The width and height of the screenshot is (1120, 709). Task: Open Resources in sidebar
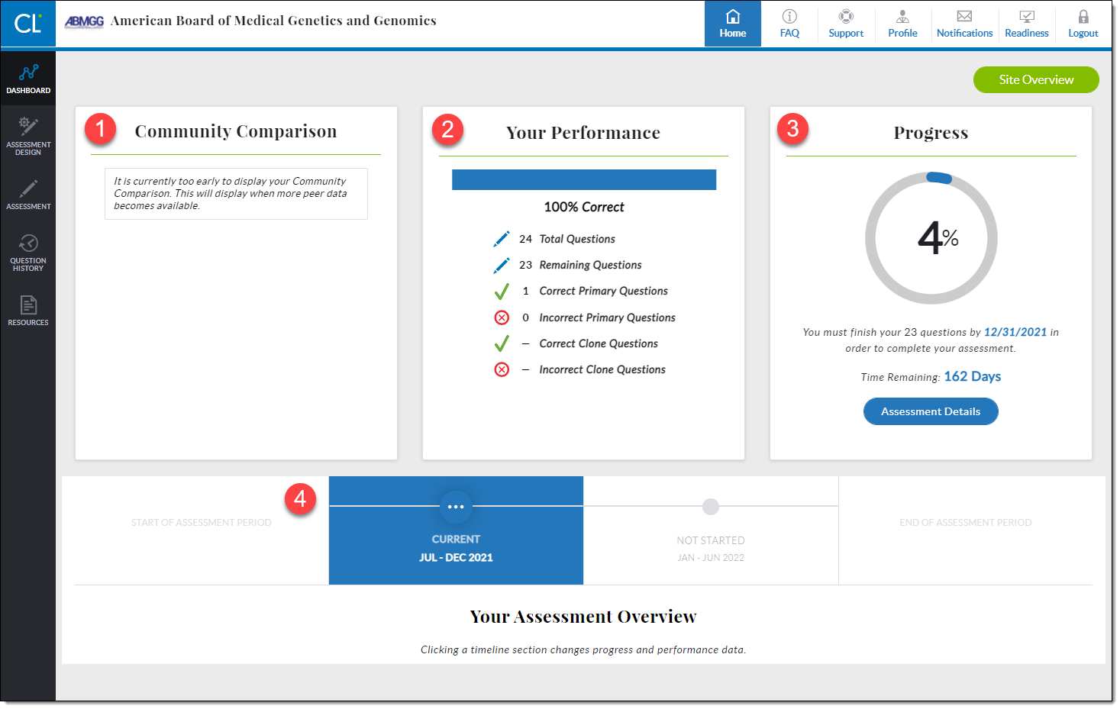[x=28, y=311]
